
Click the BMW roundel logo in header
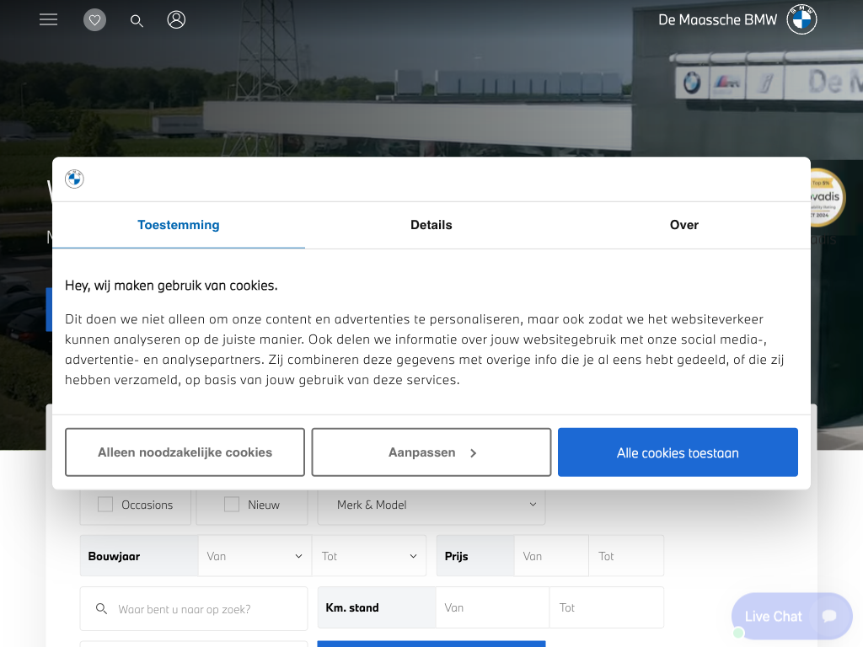(x=801, y=19)
